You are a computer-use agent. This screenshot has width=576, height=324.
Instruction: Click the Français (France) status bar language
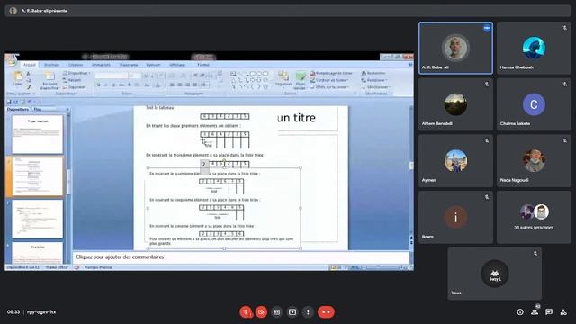pos(98,267)
